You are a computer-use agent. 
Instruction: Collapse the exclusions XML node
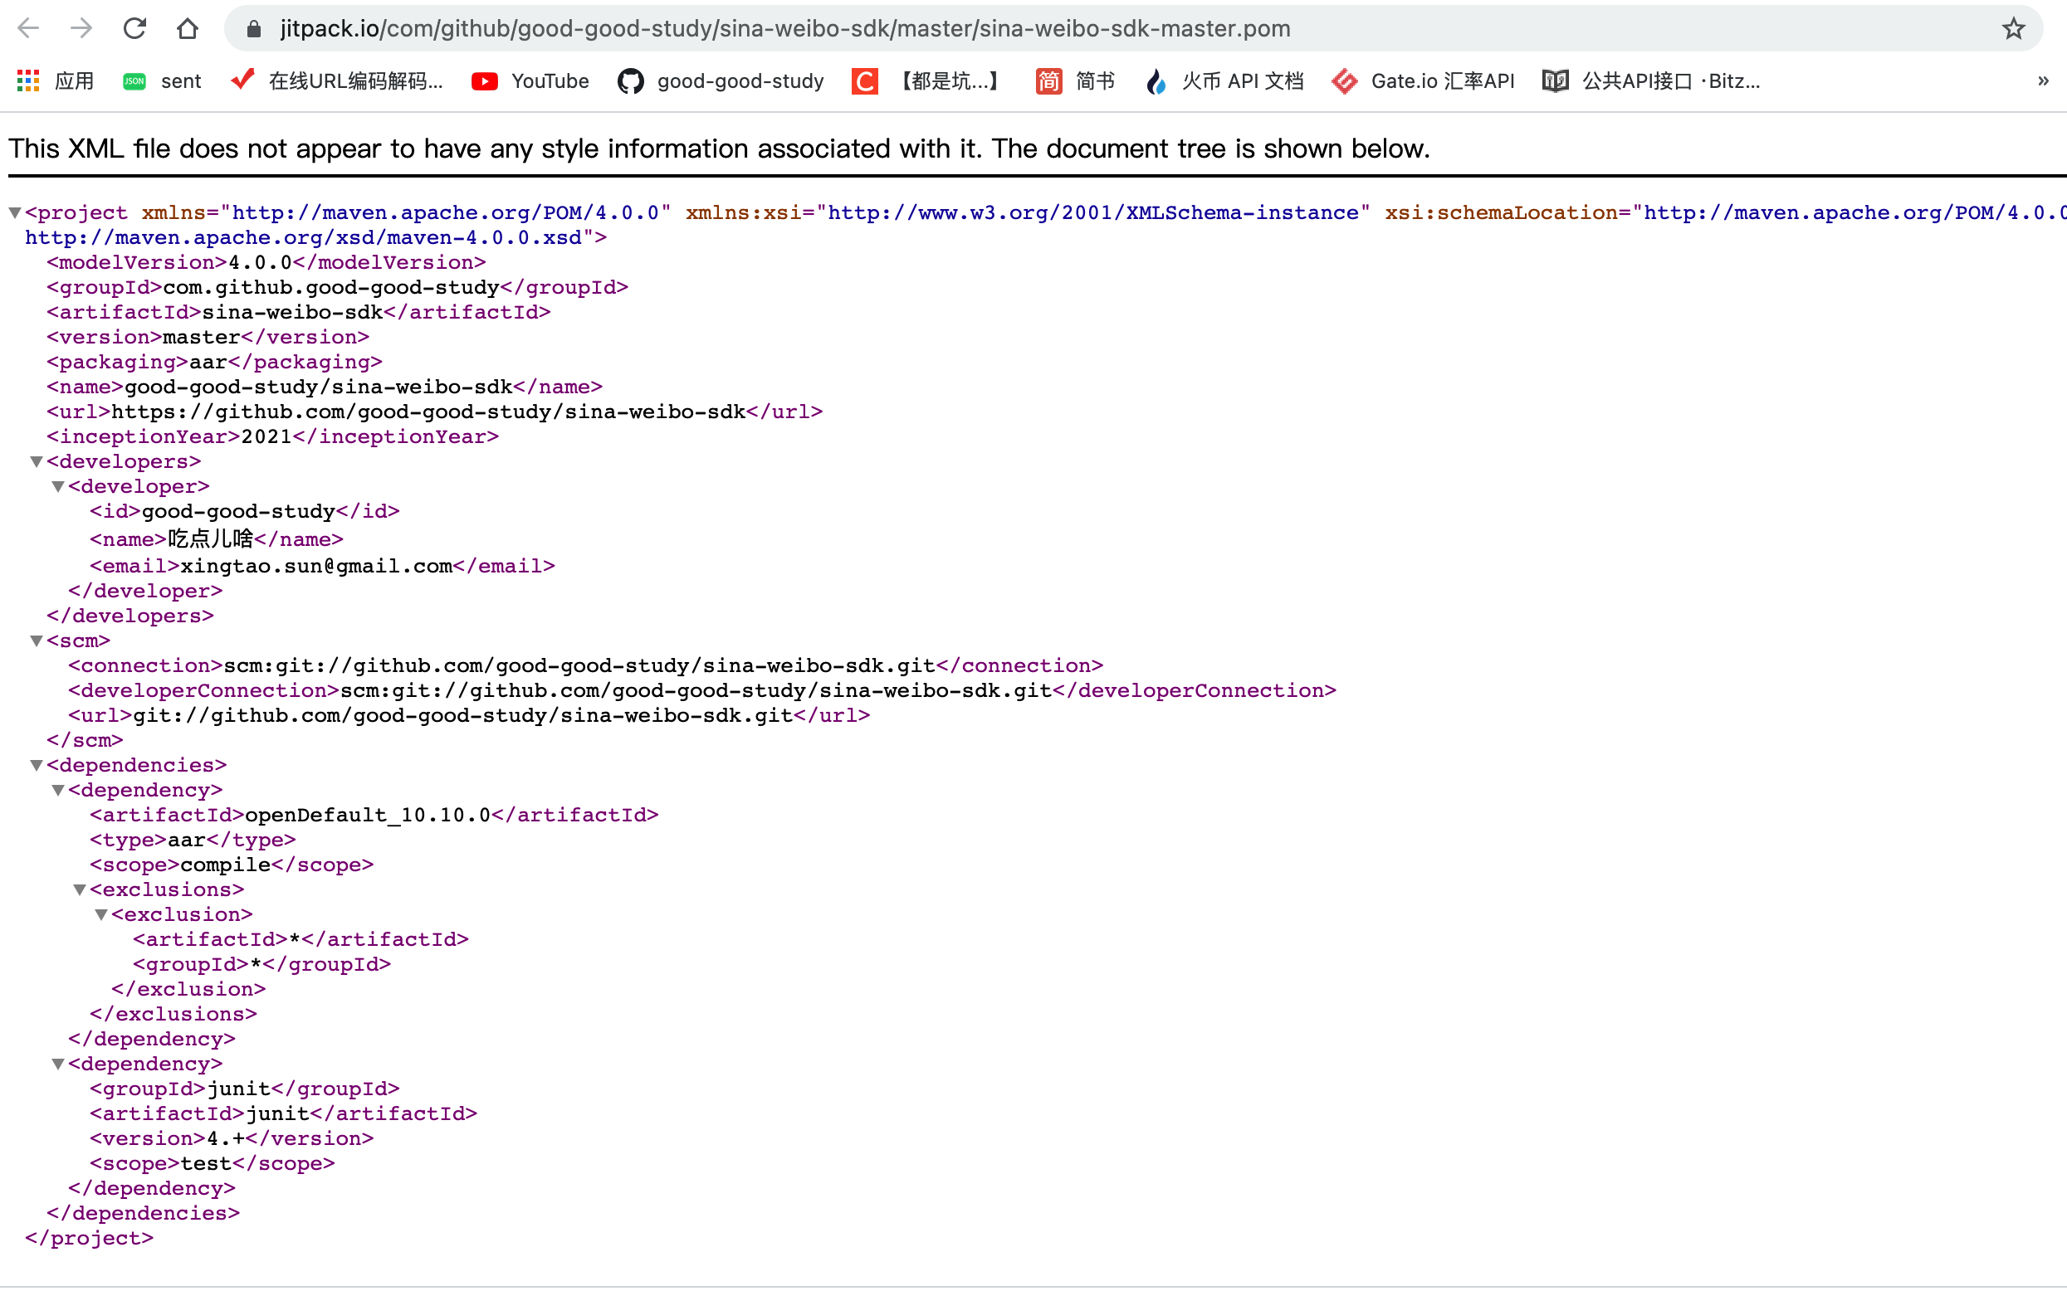(80, 889)
